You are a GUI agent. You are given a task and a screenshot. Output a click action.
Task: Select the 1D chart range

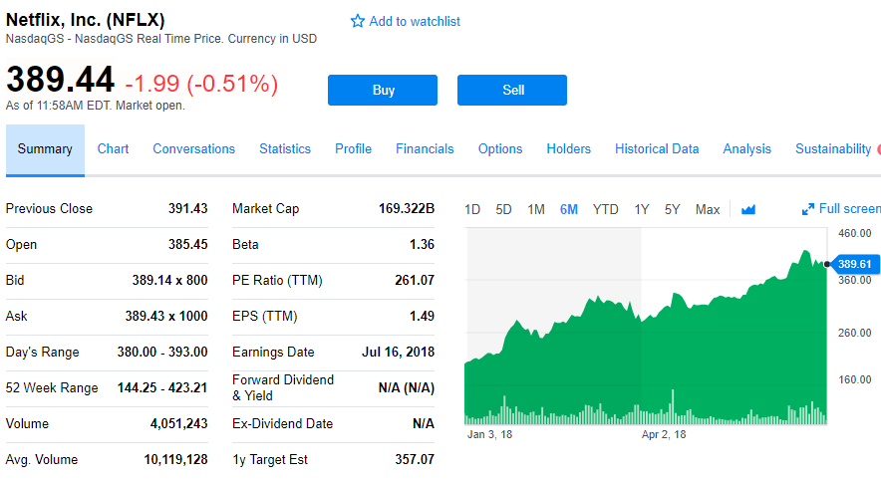pyautogui.click(x=472, y=209)
